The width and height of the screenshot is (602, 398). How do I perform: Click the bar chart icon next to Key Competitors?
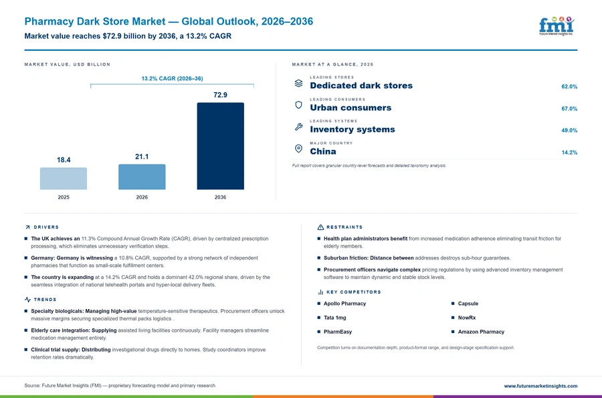[x=320, y=292]
